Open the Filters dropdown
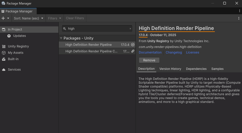The height and width of the screenshot is (133, 242). pos(54,18)
